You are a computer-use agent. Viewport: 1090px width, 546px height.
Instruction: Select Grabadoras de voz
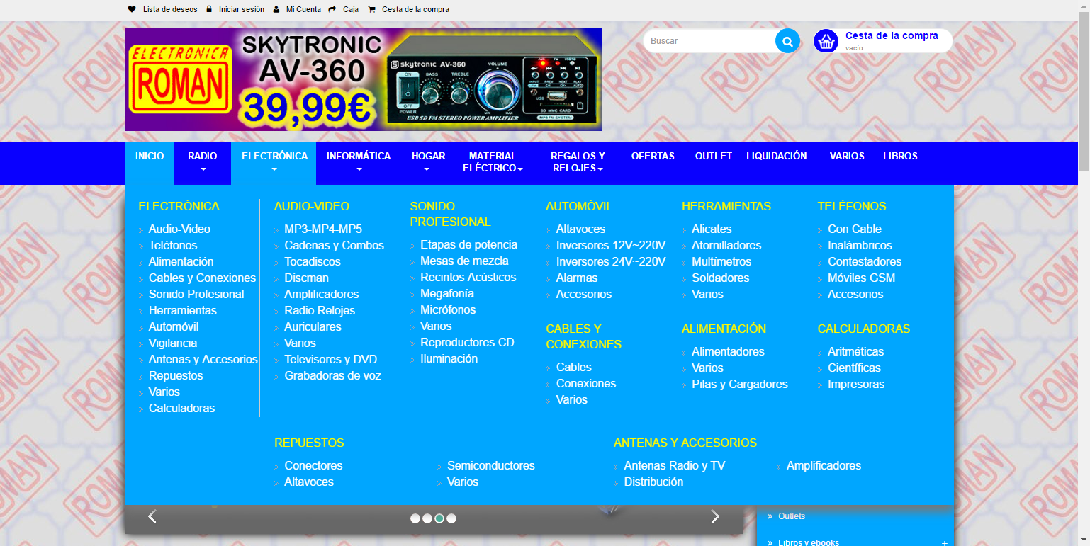[333, 375]
